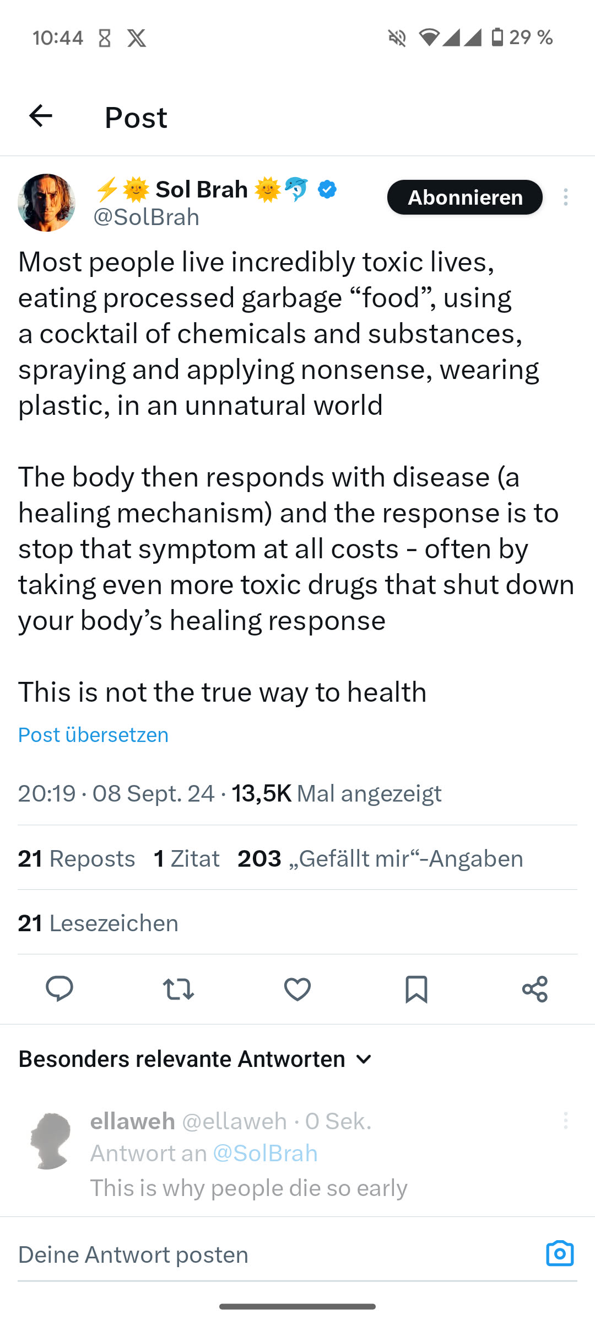This screenshot has width=595, height=1324.
Task: Open Sol Brah's profile picture
Action: (47, 202)
